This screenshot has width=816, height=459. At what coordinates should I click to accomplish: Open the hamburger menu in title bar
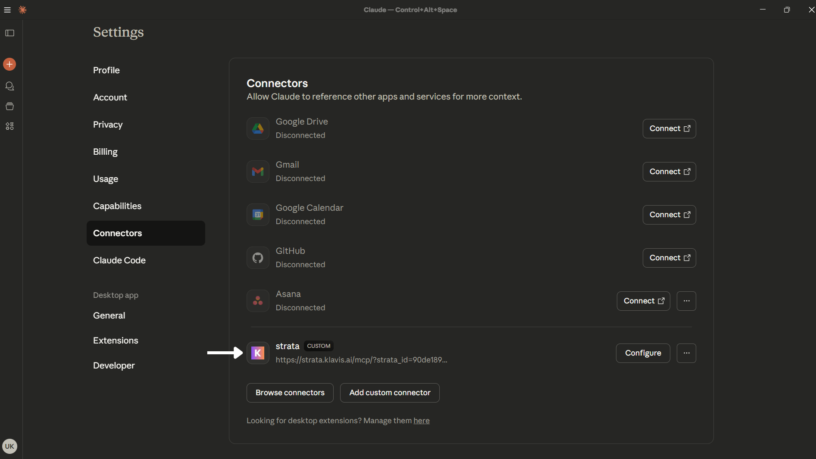click(7, 10)
